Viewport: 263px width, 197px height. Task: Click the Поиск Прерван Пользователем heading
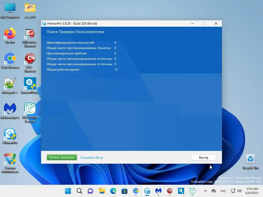(75, 32)
